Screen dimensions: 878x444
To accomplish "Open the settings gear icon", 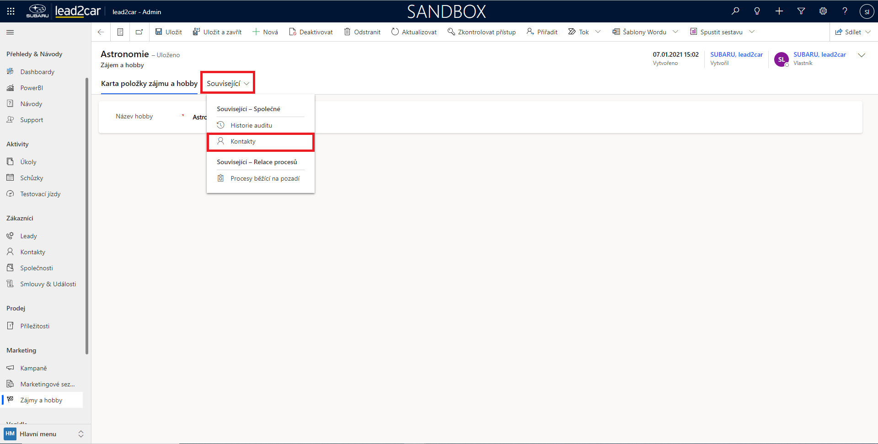I will click(823, 11).
